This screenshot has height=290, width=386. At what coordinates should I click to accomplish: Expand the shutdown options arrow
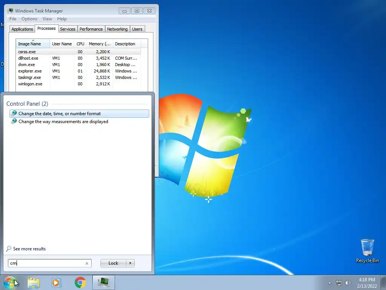[130, 263]
